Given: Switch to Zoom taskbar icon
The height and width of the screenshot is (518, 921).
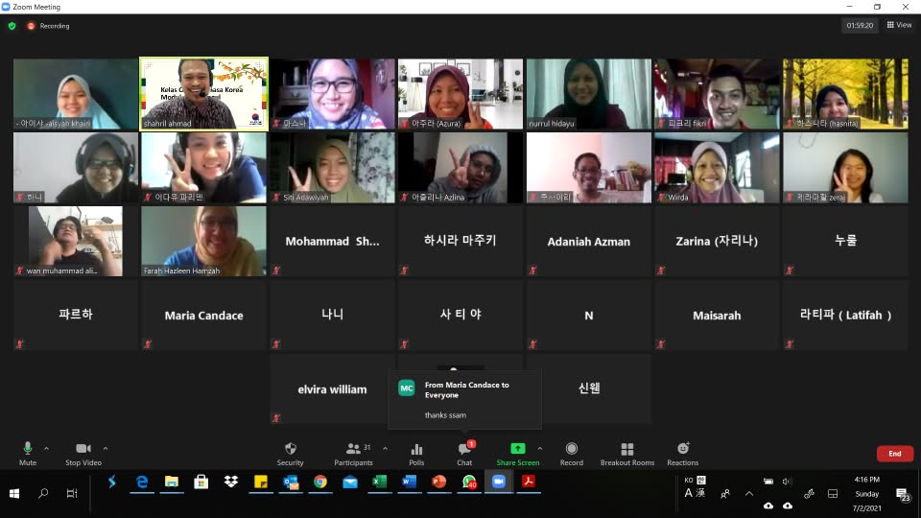Looking at the screenshot, I should [499, 483].
